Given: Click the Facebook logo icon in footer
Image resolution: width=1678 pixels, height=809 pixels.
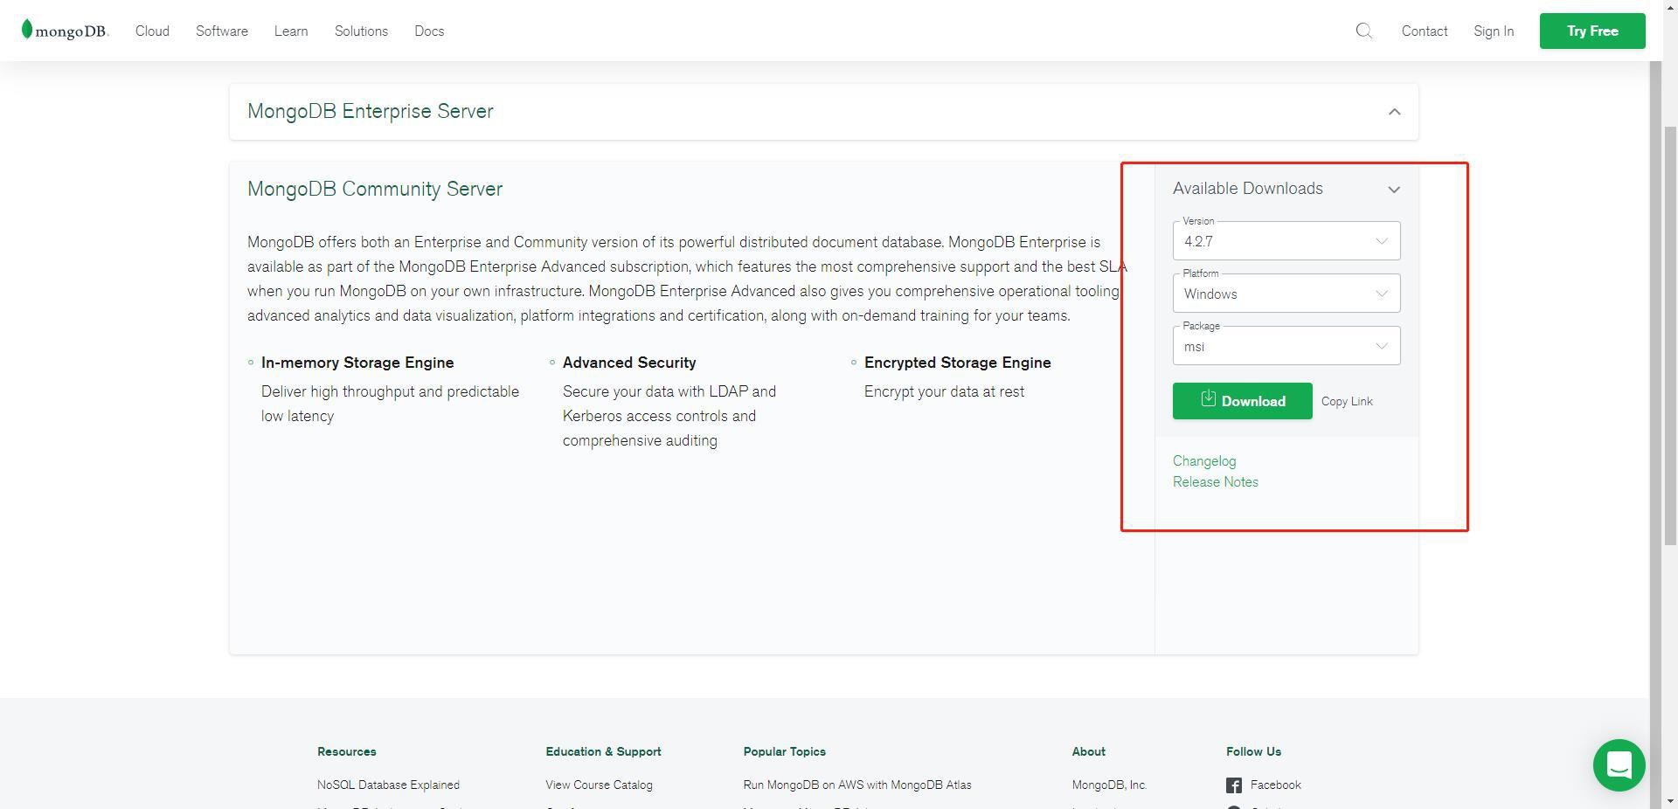Looking at the screenshot, I should coord(1233,785).
